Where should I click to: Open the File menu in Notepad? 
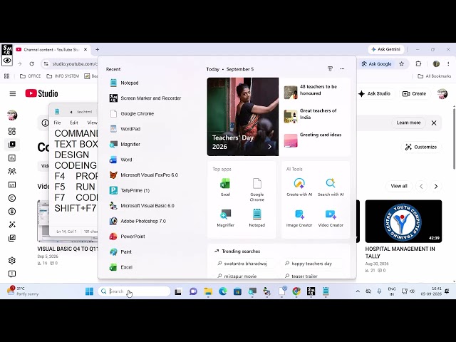pos(57,123)
